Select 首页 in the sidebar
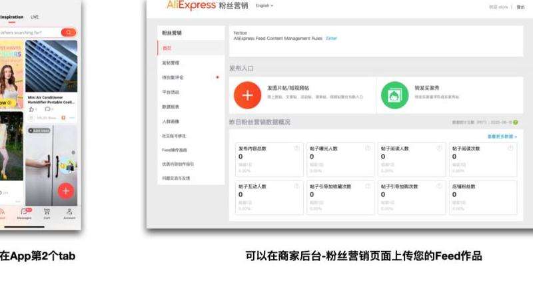Viewport: 533px width, 281px height. (x=191, y=48)
